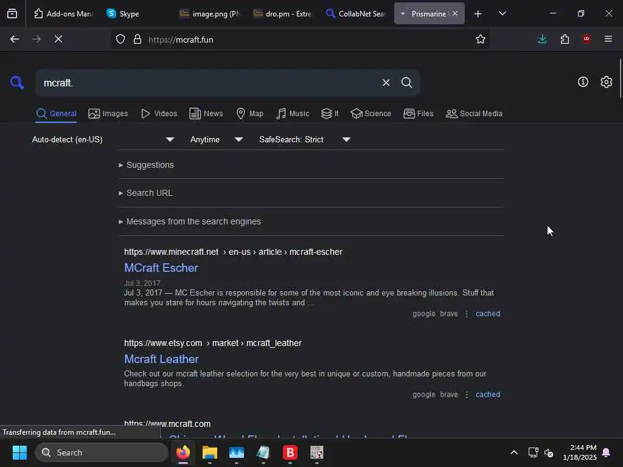Open the Auto-detect language dropdown
The height and width of the screenshot is (467, 623).
pyautogui.click(x=103, y=139)
